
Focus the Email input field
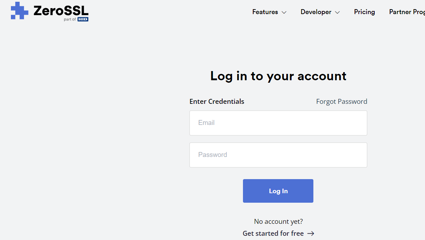click(278, 123)
